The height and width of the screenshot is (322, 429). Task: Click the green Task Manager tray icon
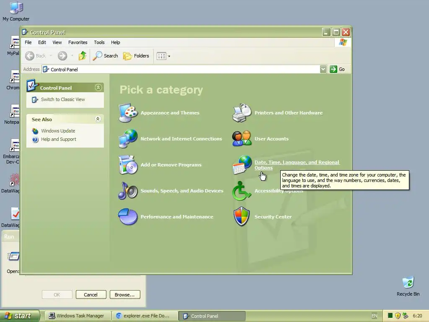click(390, 316)
